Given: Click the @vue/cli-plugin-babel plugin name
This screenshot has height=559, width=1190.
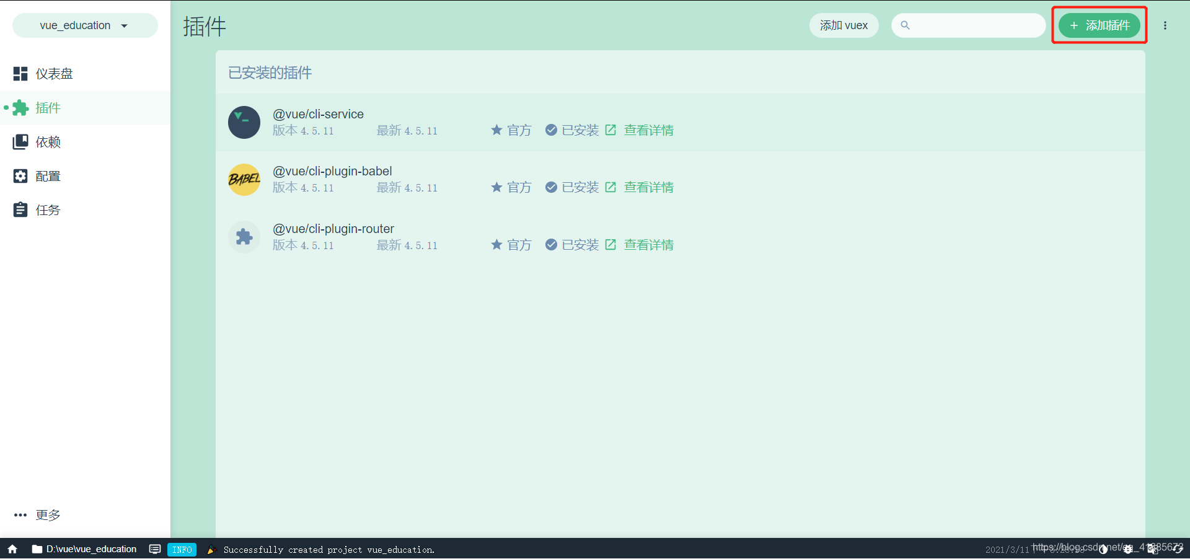Looking at the screenshot, I should click(x=332, y=171).
